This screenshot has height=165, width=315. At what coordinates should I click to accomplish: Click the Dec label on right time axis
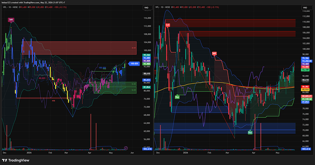point(158,153)
